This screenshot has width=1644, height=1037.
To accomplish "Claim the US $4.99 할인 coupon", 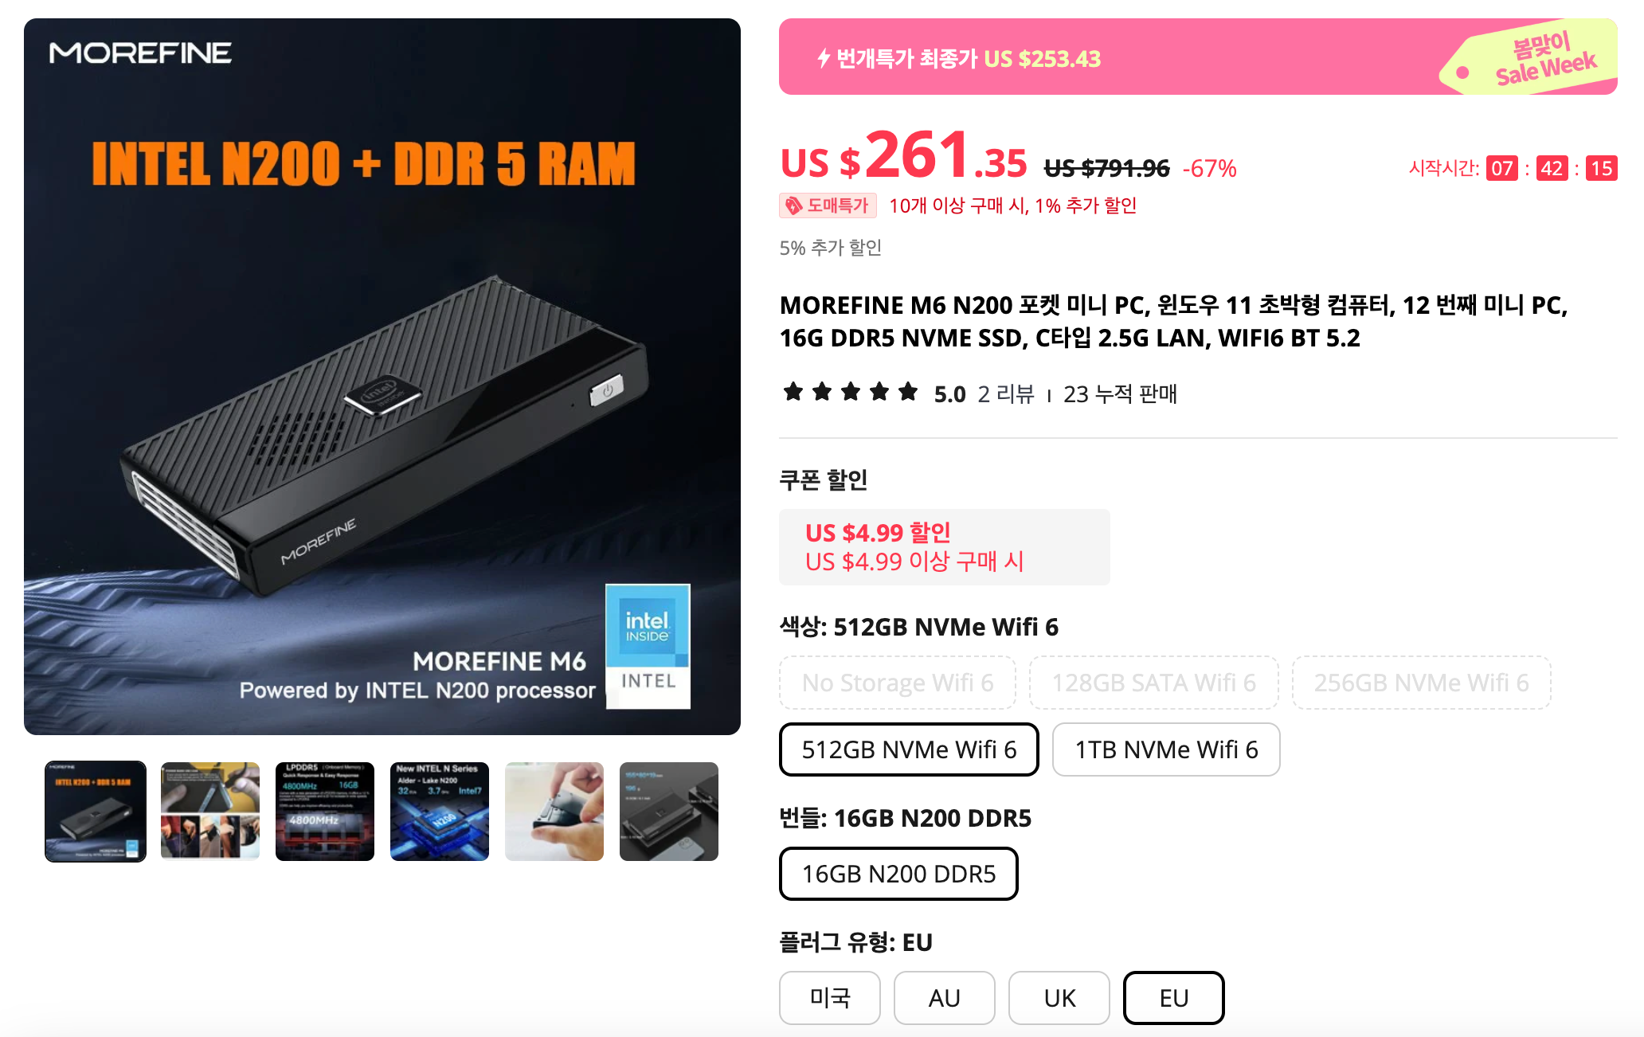I will [944, 547].
